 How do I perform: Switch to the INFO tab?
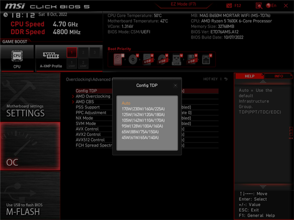278,76
